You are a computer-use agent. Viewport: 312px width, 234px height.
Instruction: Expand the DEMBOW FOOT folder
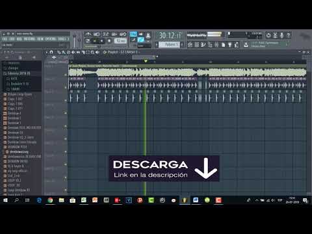point(16,147)
